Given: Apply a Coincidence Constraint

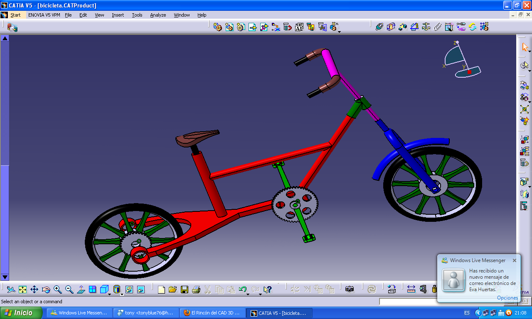Looking at the screenshot, I should [379, 27].
